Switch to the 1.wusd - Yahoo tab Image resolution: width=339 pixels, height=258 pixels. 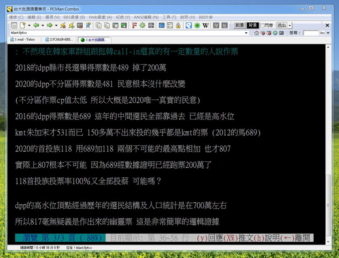tap(24, 39)
